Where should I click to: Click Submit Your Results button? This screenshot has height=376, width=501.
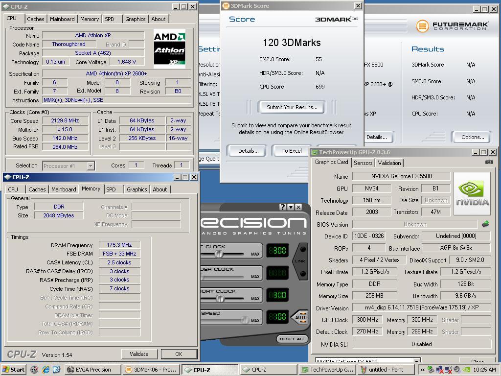(292, 107)
